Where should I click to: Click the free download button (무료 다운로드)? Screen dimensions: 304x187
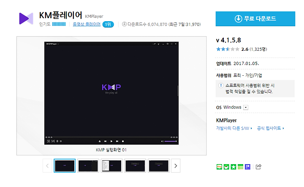(x=255, y=19)
